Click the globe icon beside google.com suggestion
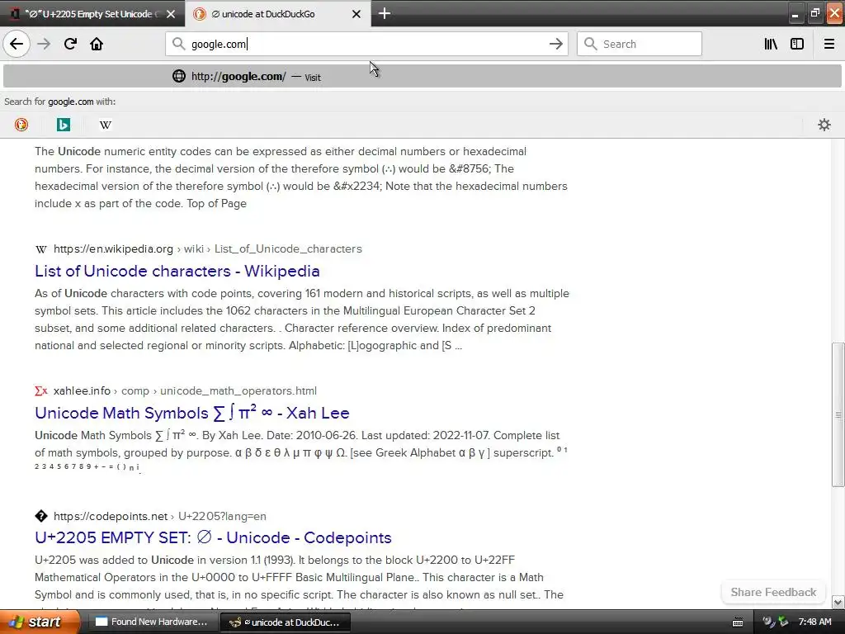 [179, 76]
